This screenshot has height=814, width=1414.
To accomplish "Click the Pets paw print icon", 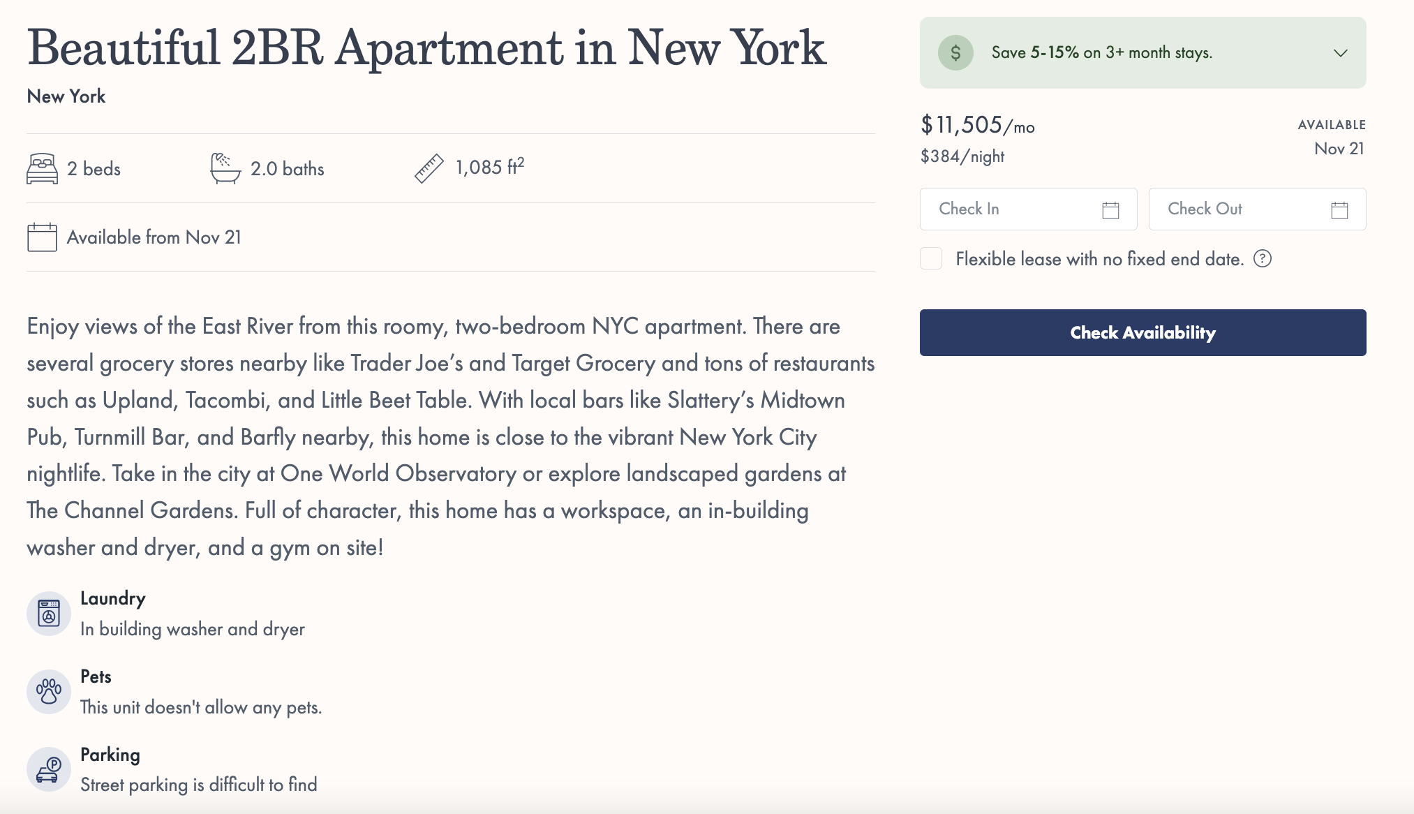I will coord(49,692).
